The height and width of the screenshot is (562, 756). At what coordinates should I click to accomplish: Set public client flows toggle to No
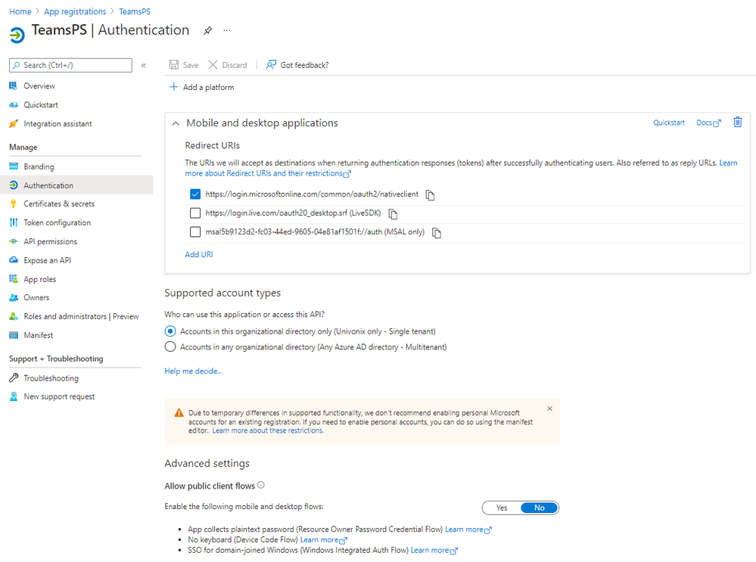540,508
